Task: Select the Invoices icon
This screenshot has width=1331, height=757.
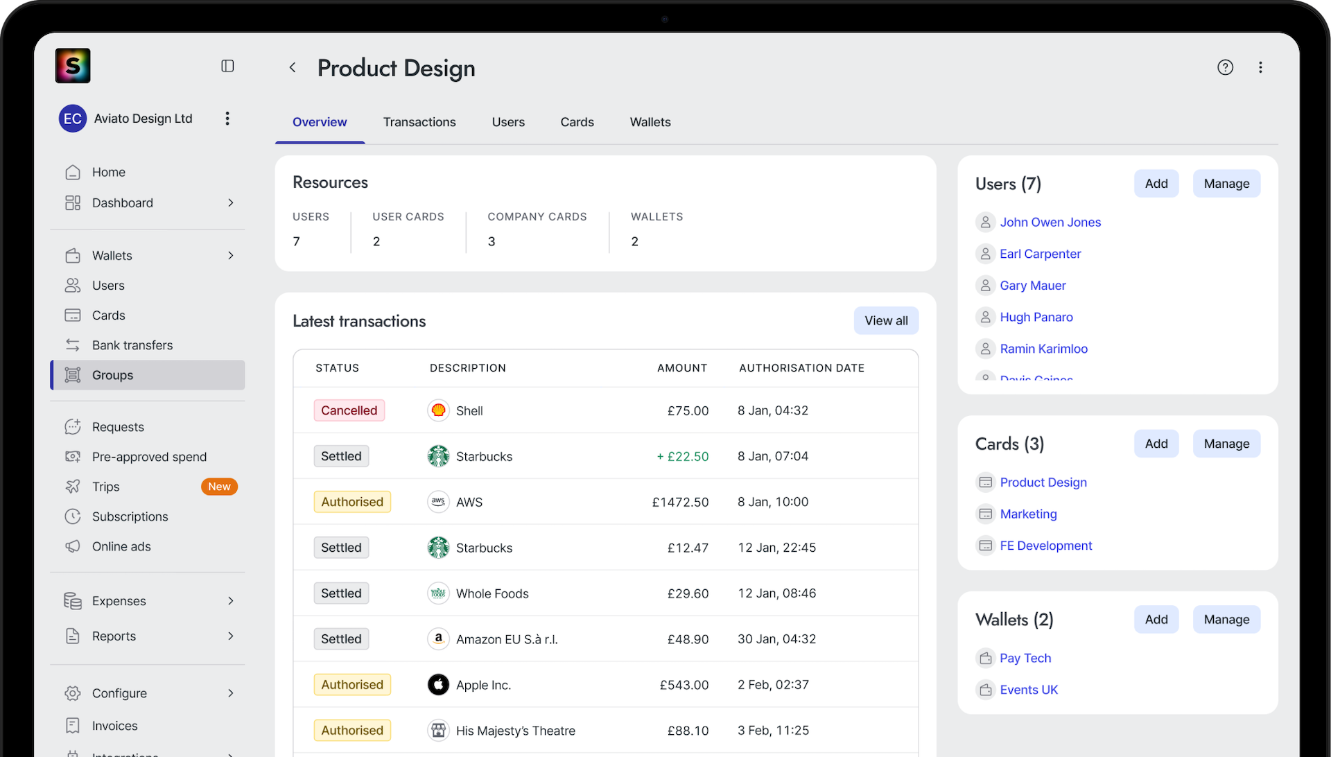Action: click(73, 725)
